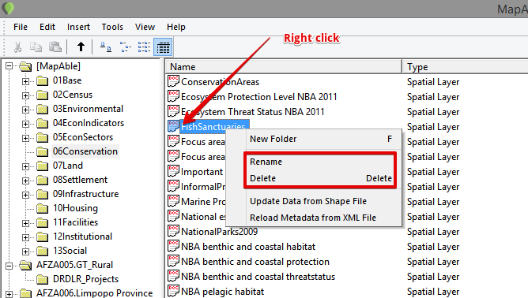The image size is (528, 298).
Task: Go up one level with the arrow icon
Action: tap(81, 47)
